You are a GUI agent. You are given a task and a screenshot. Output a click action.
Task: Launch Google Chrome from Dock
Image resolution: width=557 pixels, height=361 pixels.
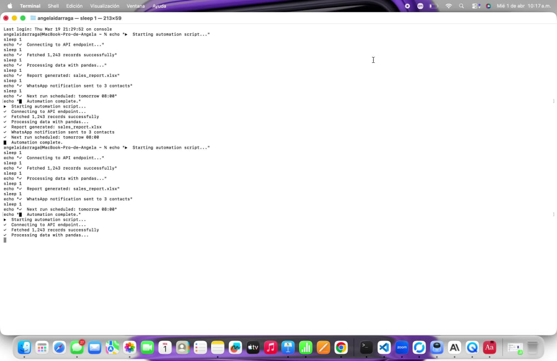(x=341, y=348)
